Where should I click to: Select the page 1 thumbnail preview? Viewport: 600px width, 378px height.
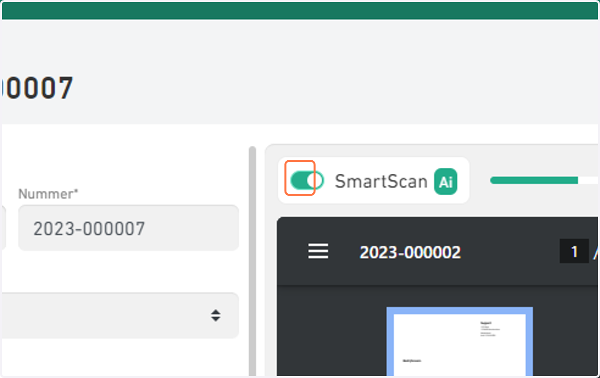459,343
